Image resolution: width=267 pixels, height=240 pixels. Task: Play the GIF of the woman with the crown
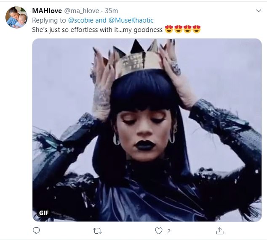tap(147, 130)
